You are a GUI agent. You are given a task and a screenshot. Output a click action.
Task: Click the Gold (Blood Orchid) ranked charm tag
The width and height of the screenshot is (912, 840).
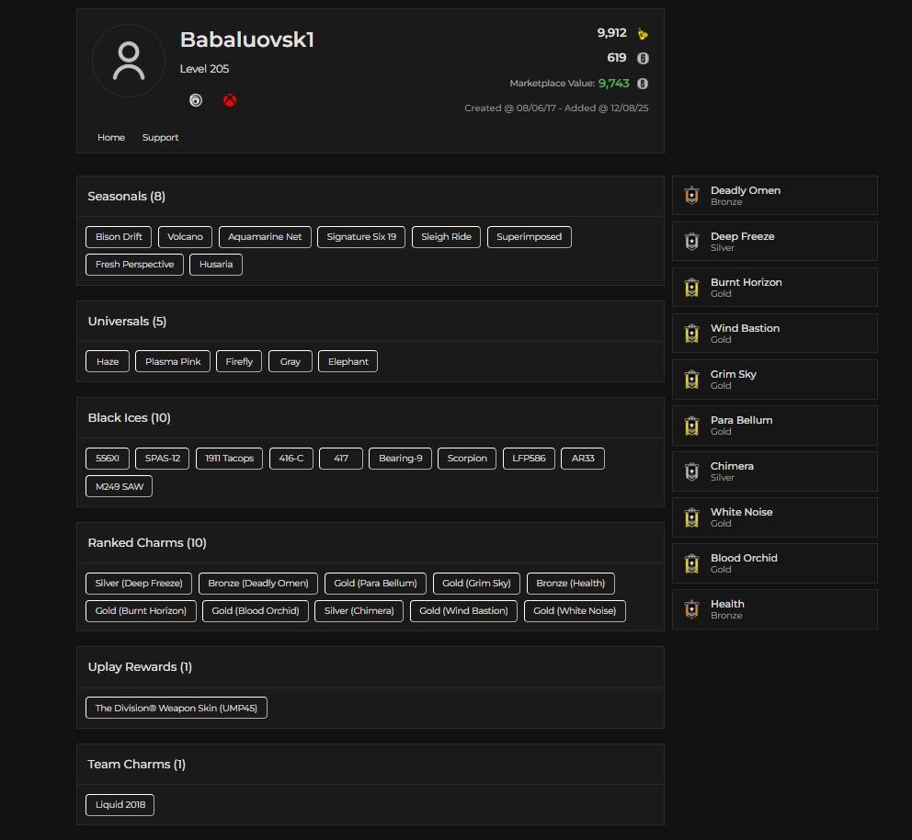point(256,611)
